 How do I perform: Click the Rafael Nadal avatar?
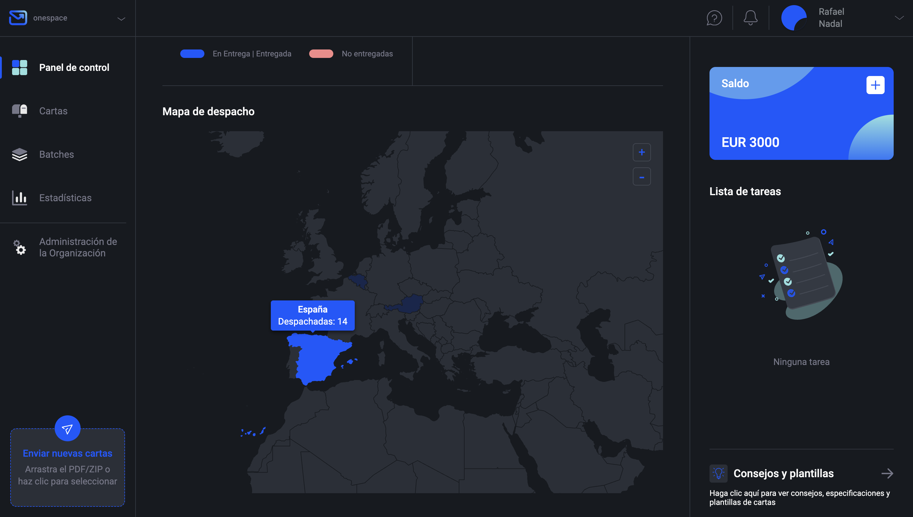pyautogui.click(x=793, y=18)
